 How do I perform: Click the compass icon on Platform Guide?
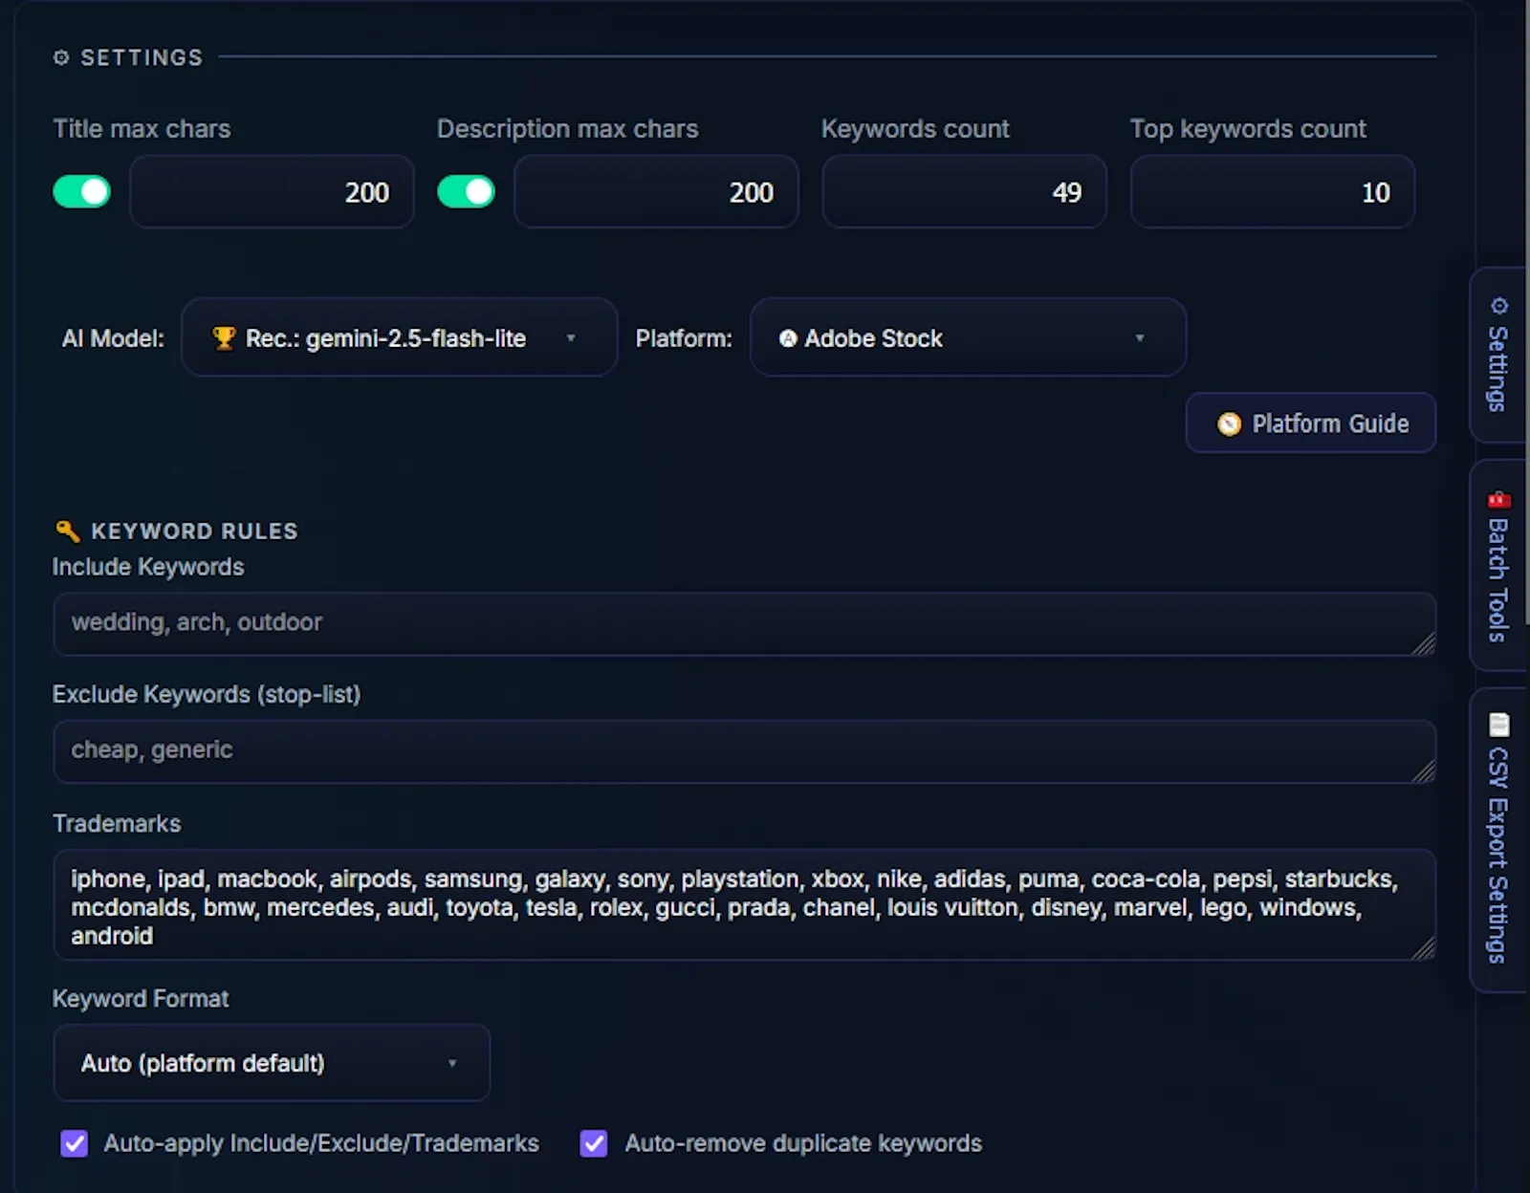click(1229, 423)
